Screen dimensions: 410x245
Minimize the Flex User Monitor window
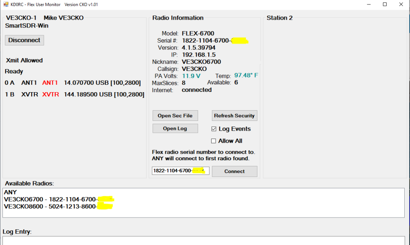(x=369, y=5)
